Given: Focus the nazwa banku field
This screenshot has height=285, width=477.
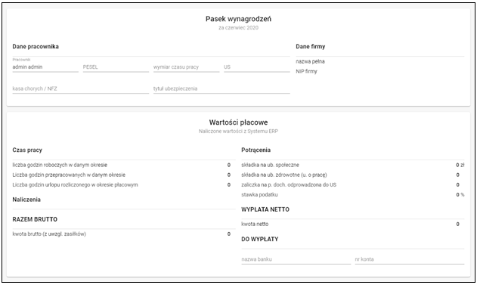Looking at the screenshot, I should point(296,259).
